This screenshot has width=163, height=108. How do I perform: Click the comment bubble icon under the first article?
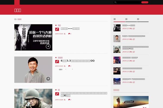pyautogui.click(x=69, y=34)
